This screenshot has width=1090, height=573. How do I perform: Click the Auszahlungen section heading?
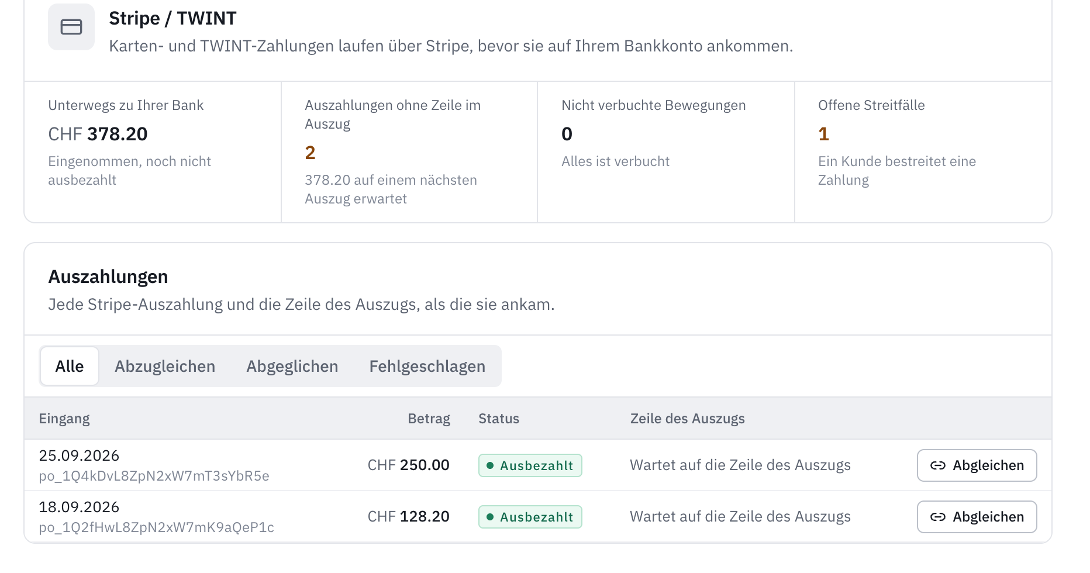pos(108,277)
